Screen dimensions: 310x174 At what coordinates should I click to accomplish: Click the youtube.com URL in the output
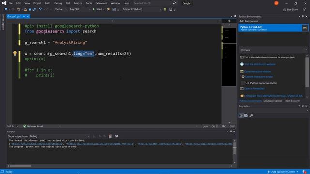pyautogui.click(x=36, y=144)
